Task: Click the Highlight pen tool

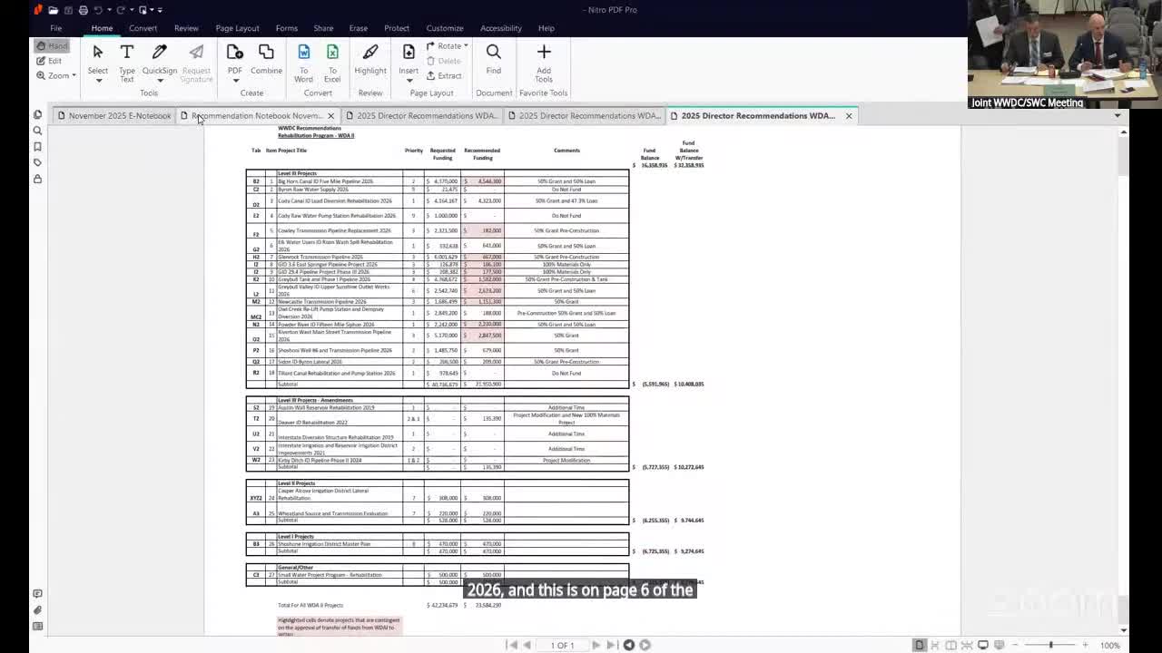Action: tap(369, 60)
